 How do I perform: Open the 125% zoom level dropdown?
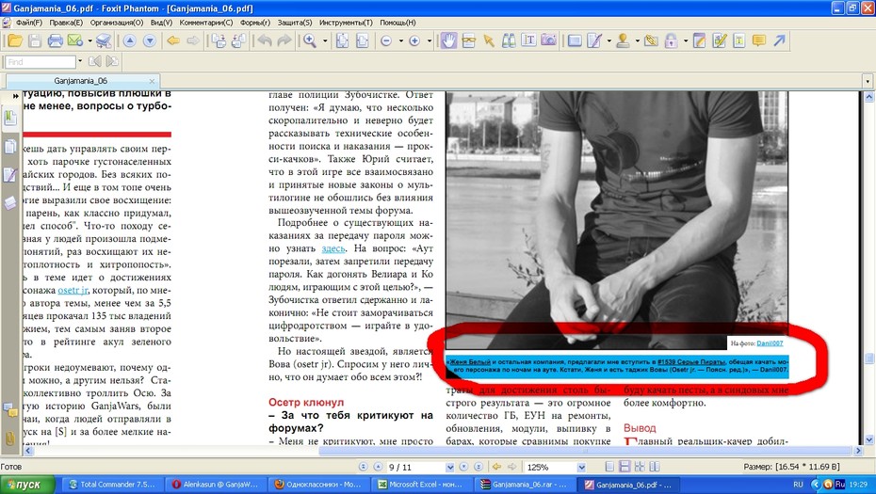coord(581,468)
